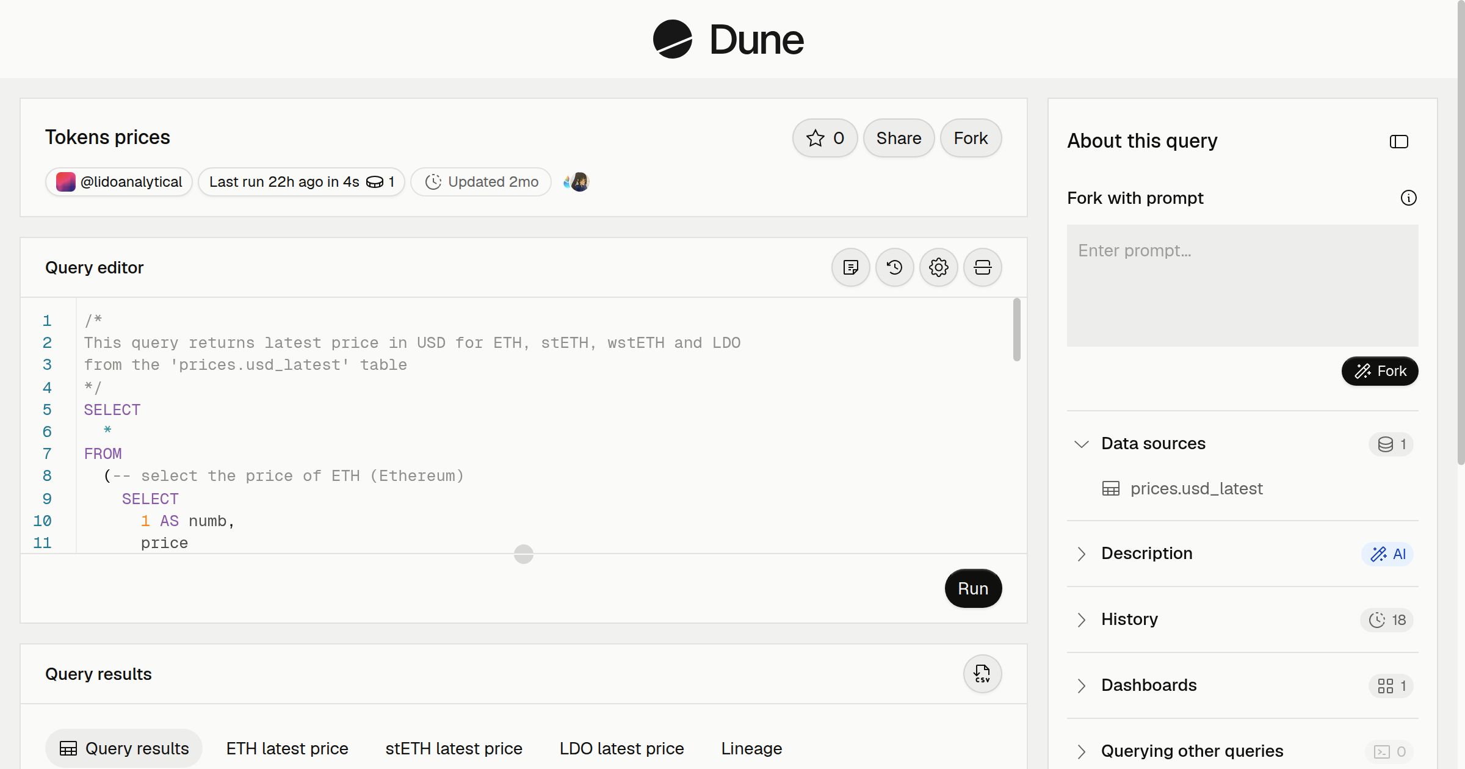Expand the History section
The width and height of the screenshot is (1465, 769).
tap(1081, 619)
